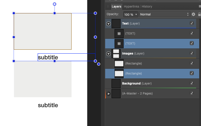Click the Background layer thumbnail
This screenshot has width=201, height=126.
(116, 84)
